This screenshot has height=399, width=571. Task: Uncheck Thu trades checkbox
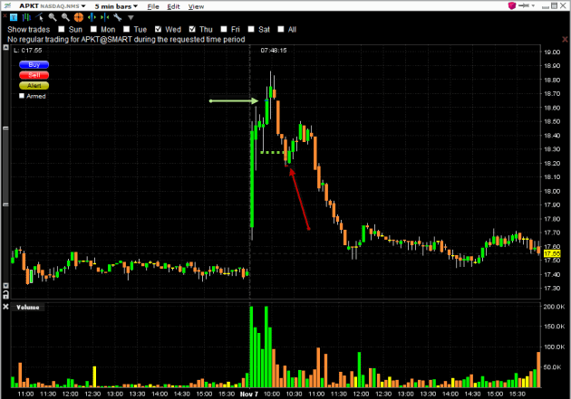pos(192,29)
